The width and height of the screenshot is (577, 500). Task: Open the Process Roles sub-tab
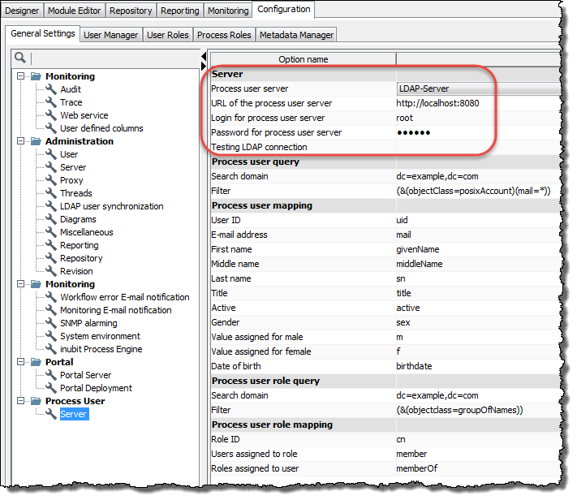pyautogui.click(x=224, y=35)
